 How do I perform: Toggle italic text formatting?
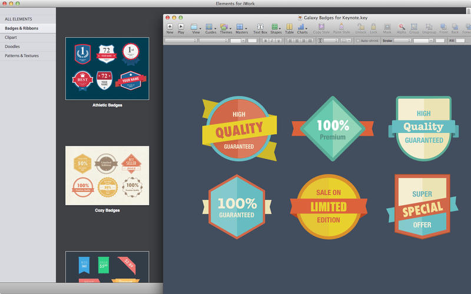coord(273,41)
